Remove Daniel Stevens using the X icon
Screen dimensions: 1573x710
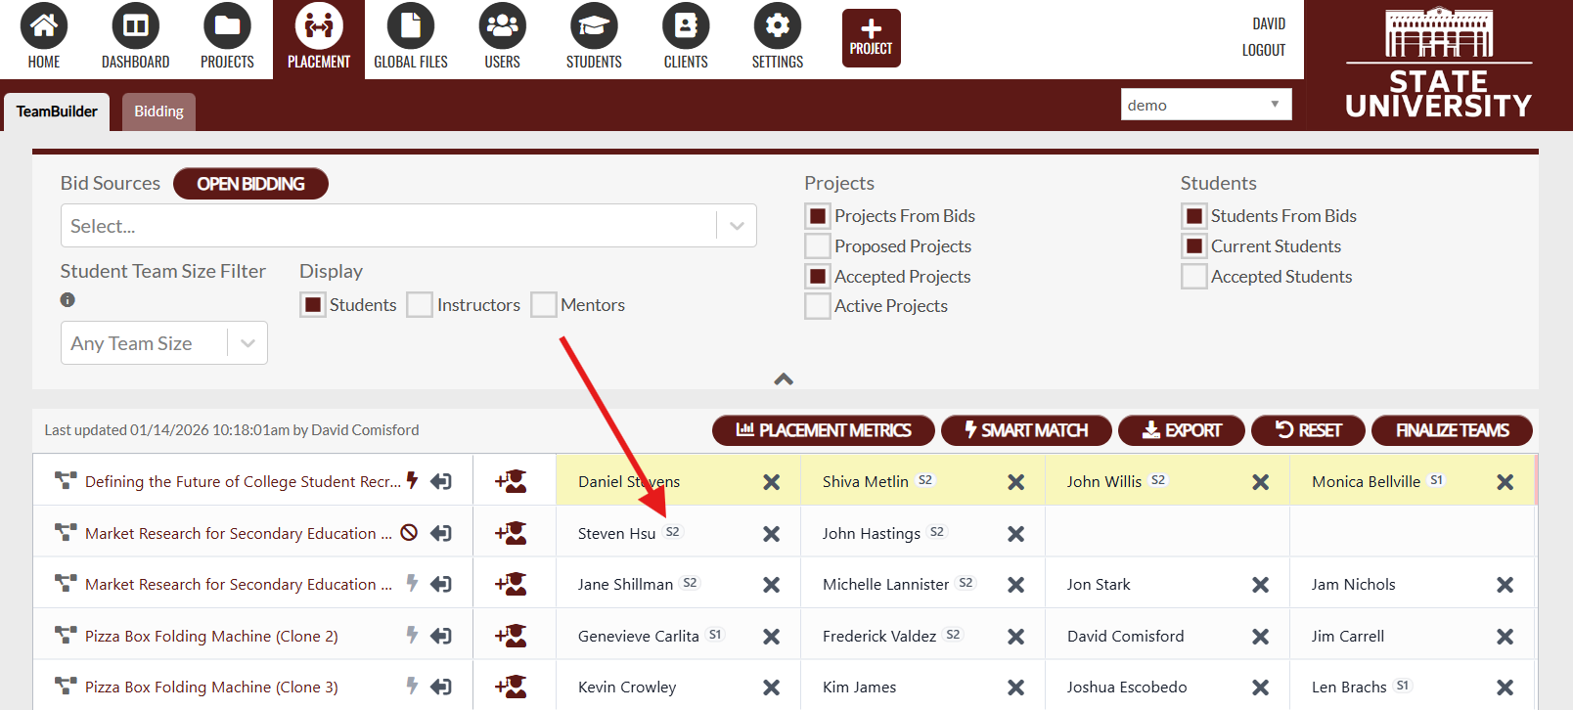[x=771, y=482]
